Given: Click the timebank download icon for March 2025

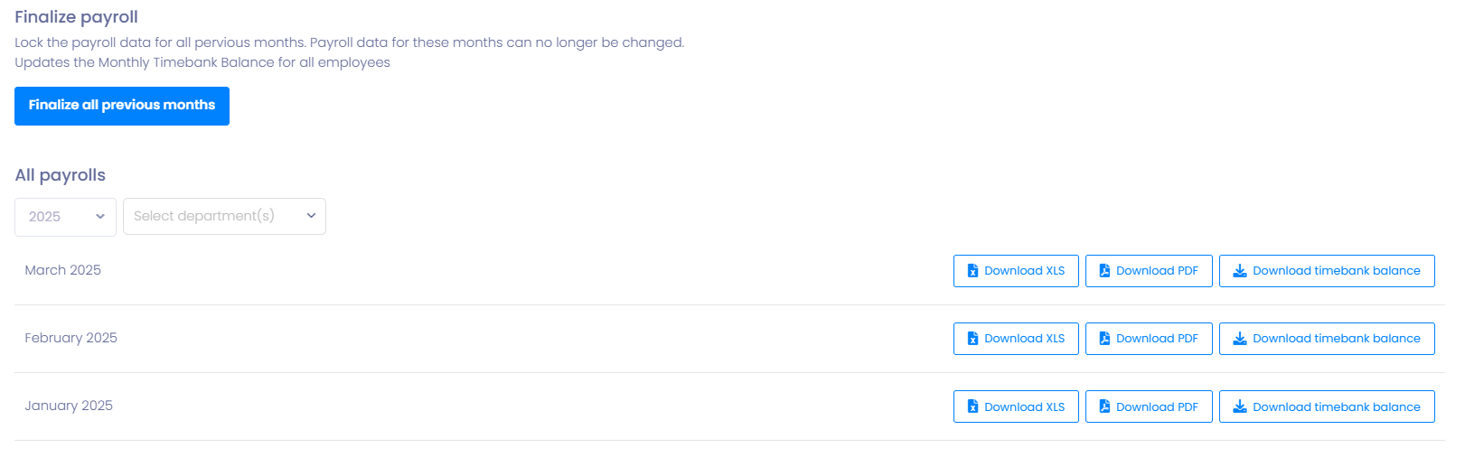Looking at the screenshot, I should [1240, 271].
